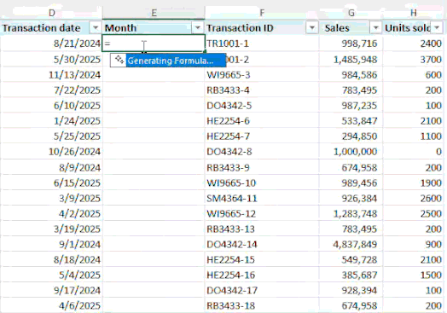The image size is (447, 313).
Task: Select date cell 11/13/2024
Action: [51, 75]
